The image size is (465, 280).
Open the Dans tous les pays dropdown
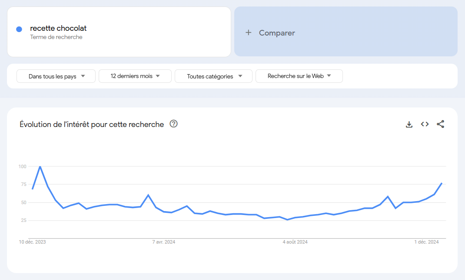tap(56, 76)
